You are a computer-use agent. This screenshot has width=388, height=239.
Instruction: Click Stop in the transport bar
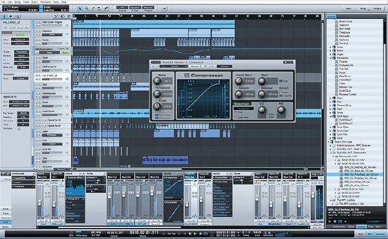click(x=190, y=234)
